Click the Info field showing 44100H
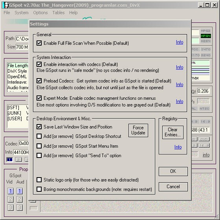 point(21,152)
